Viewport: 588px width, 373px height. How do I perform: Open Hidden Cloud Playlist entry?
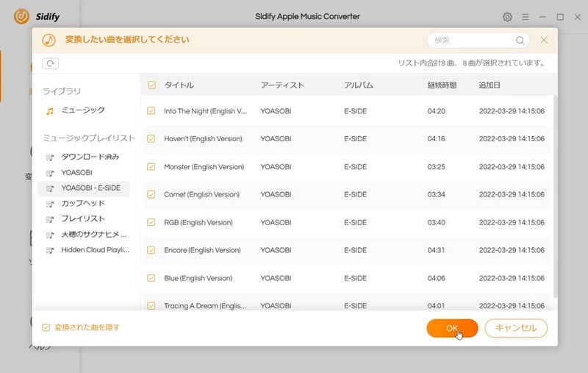(96, 250)
